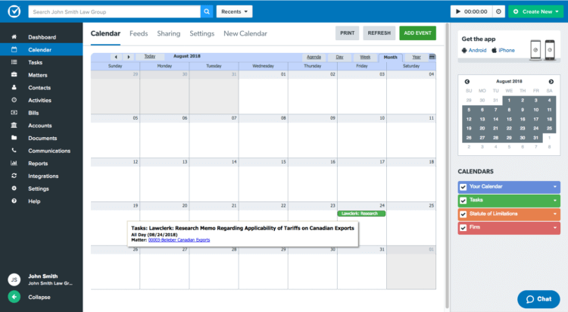The height and width of the screenshot is (312, 568).
Task: Expand the Recents dropdown
Action: pos(234,11)
